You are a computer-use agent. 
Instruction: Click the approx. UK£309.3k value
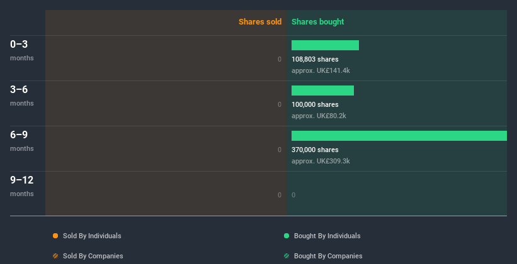pyautogui.click(x=321, y=161)
